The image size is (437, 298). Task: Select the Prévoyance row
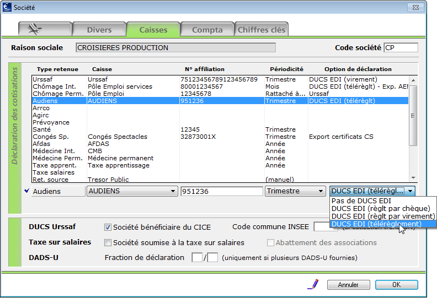220,122
